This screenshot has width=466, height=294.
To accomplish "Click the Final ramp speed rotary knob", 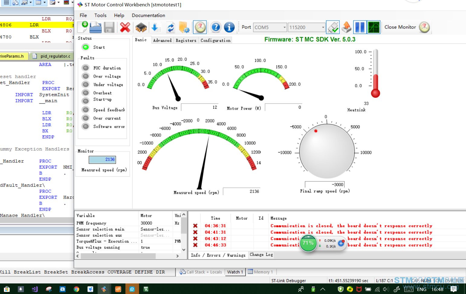I will click(327, 151).
